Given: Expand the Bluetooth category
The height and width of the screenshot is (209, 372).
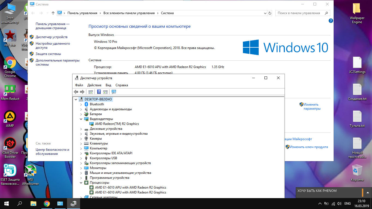Looking at the screenshot, I should pyautogui.click(x=81, y=104).
